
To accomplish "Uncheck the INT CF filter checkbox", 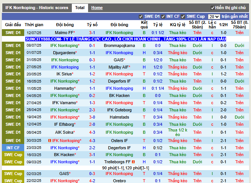I will pyautogui.click(x=163, y=17).
